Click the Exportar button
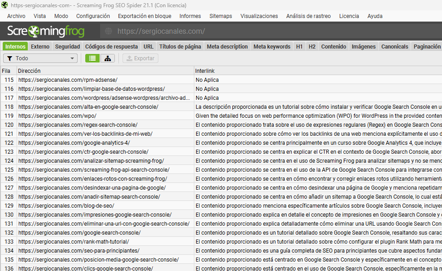Screen dimensions: 442x271 click(140, 58)
